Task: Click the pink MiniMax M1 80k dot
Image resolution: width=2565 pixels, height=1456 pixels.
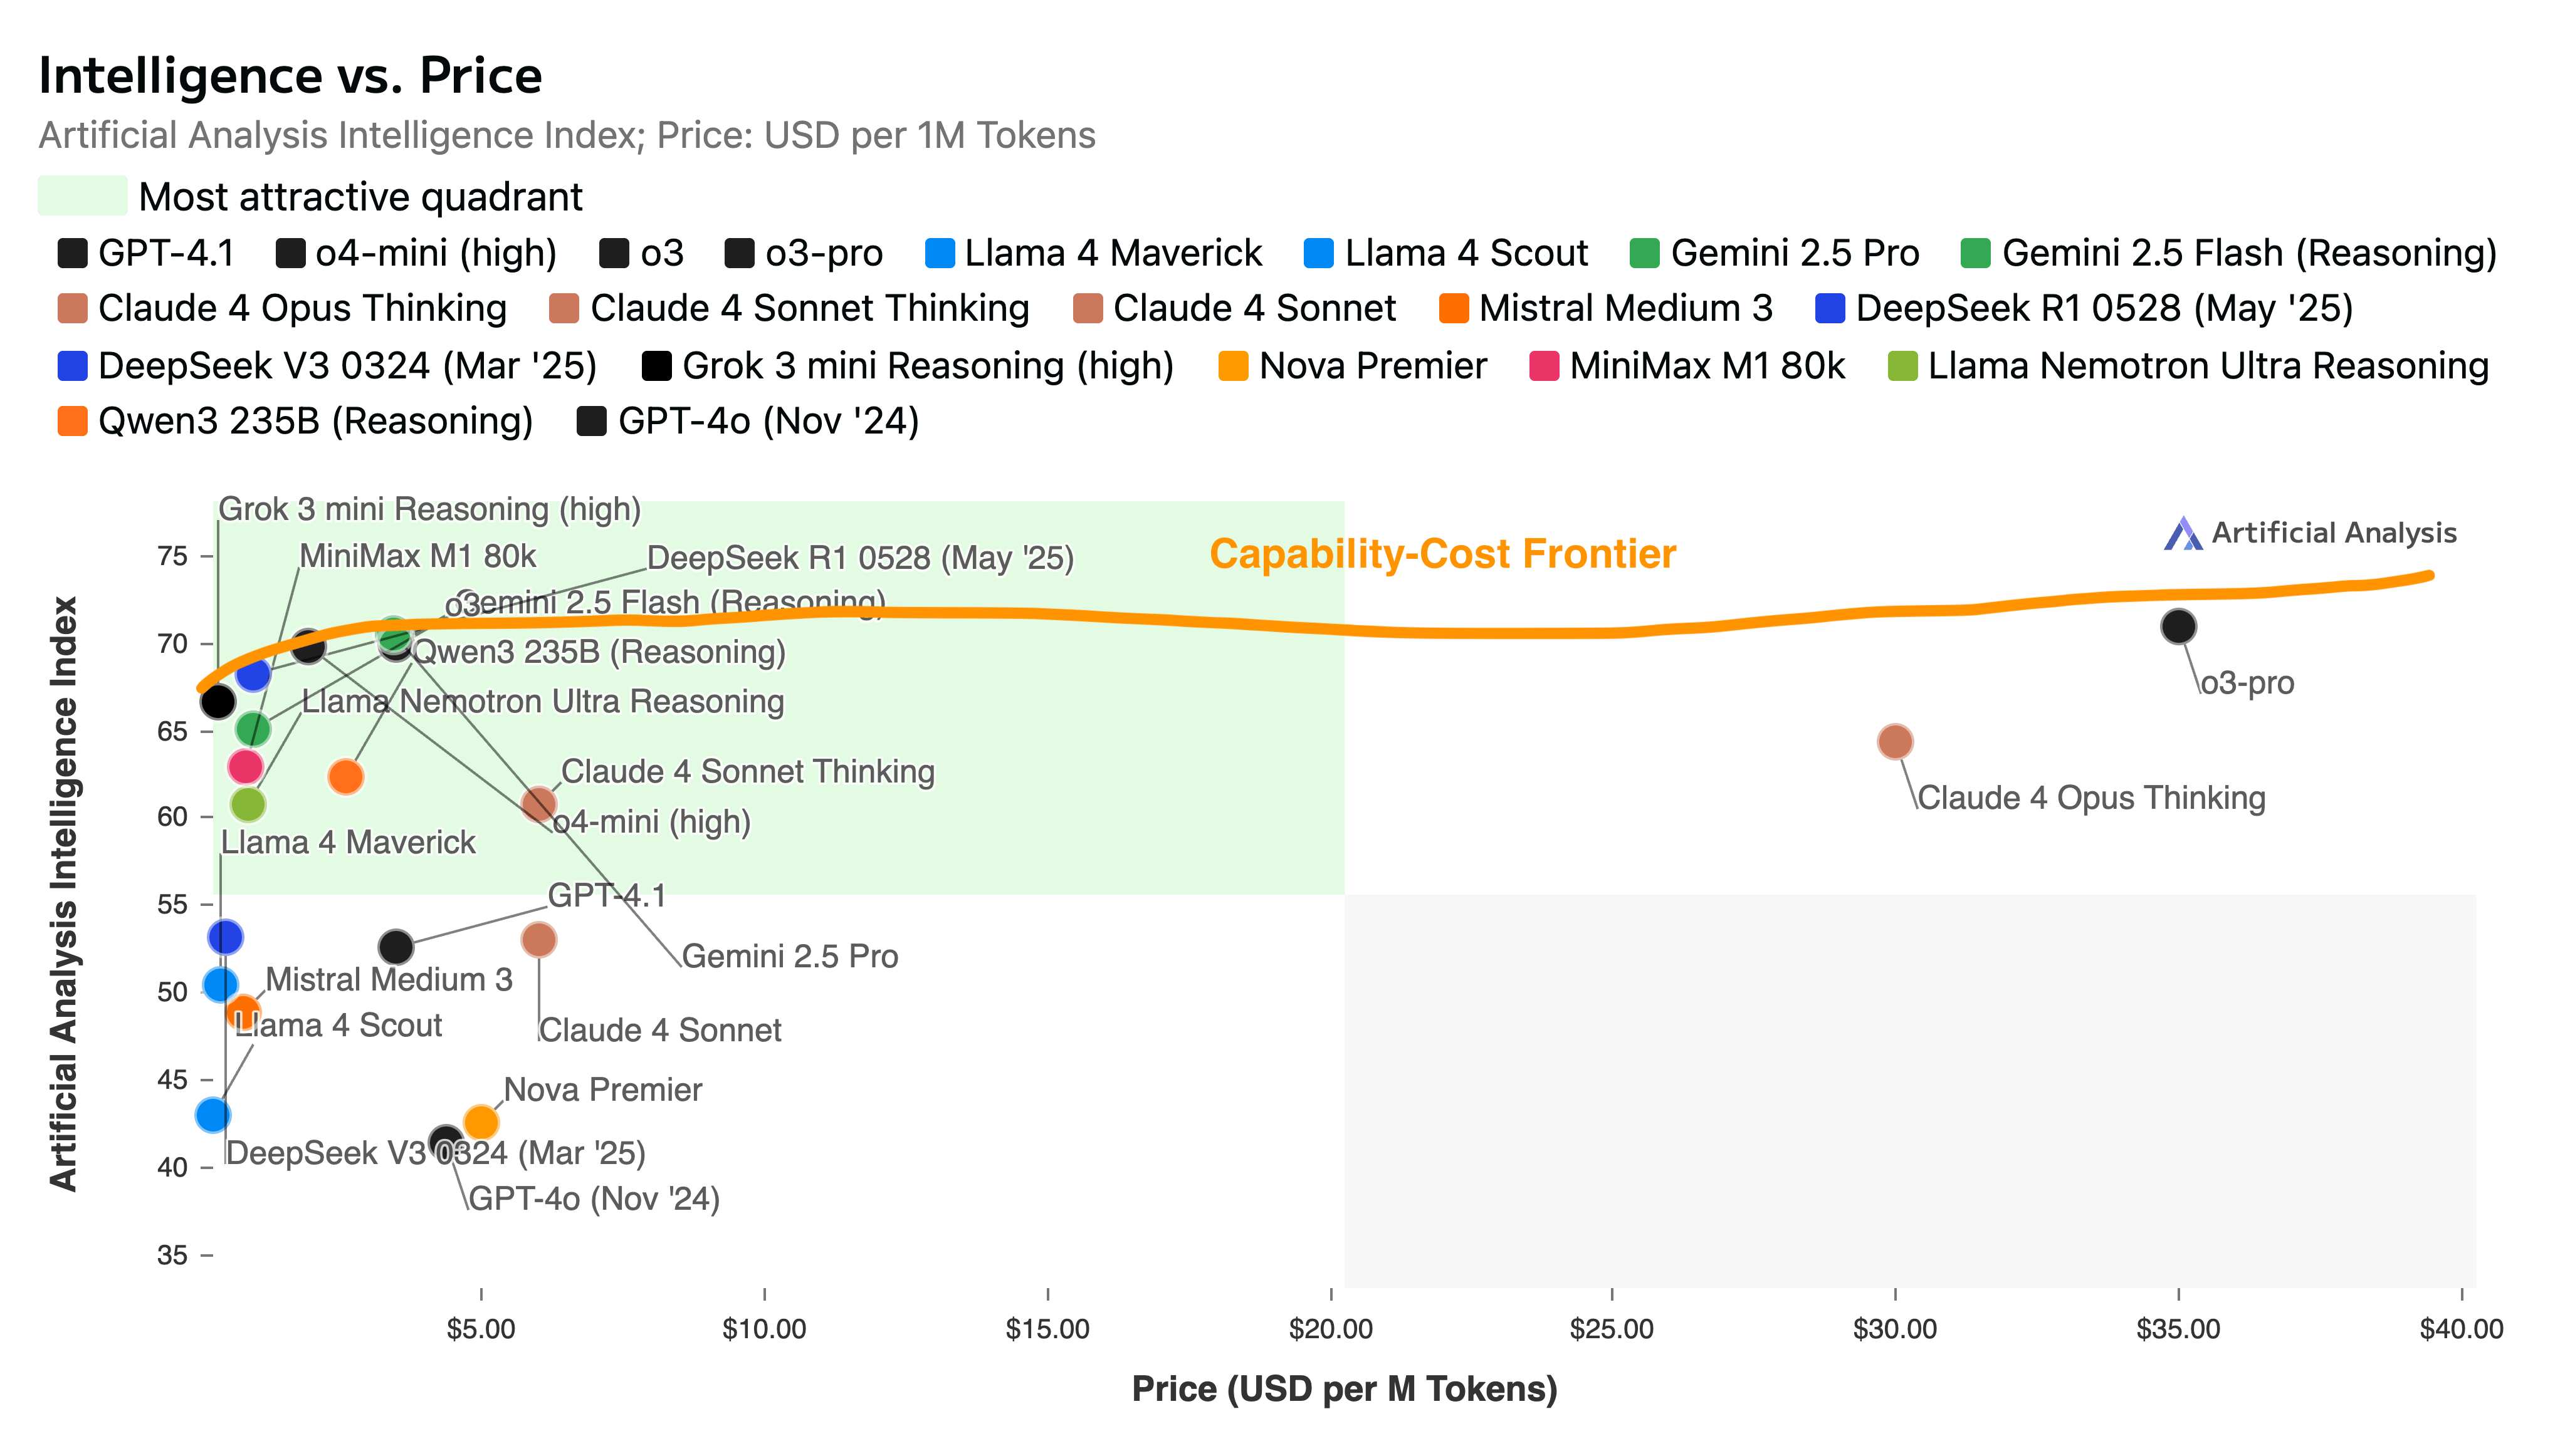Action: click(245, 767)
